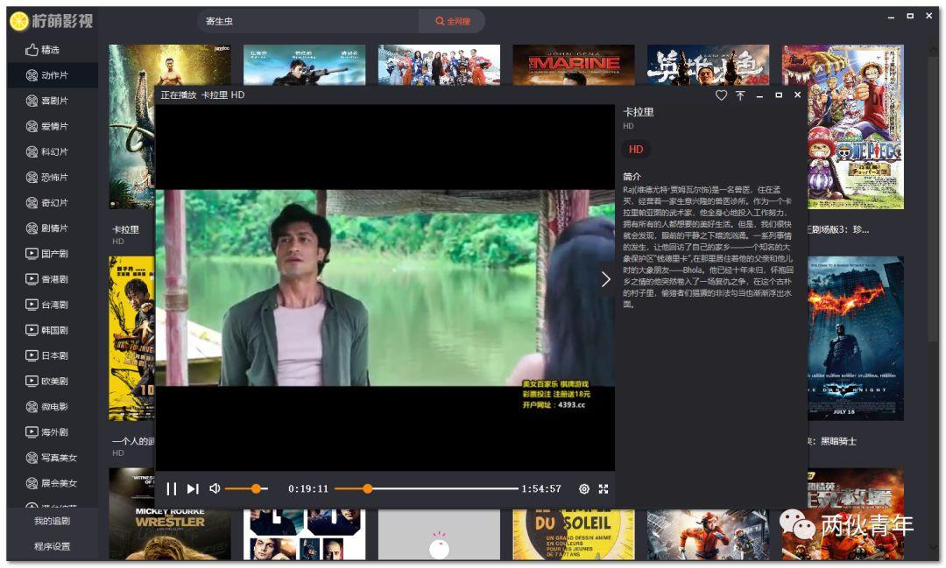Open the 展会美女 category

click(x=52, y=483)
